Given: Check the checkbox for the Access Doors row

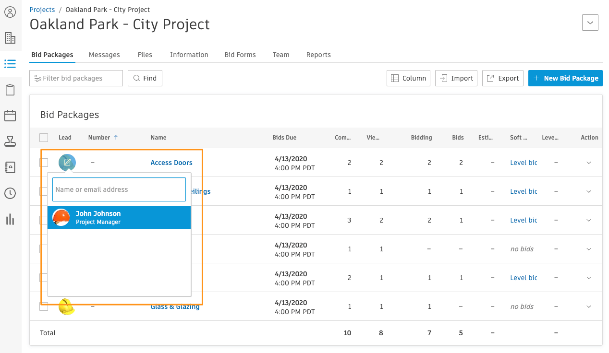Looking at the screenshot, I should (44, 163).
